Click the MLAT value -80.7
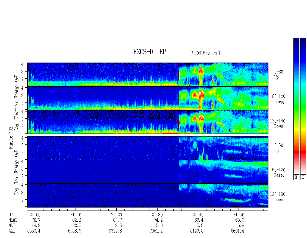 (x=116, y=220)
